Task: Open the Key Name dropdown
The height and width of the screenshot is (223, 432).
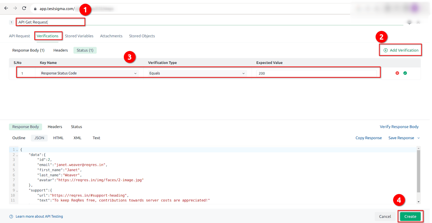Action: tap(89, 73)
